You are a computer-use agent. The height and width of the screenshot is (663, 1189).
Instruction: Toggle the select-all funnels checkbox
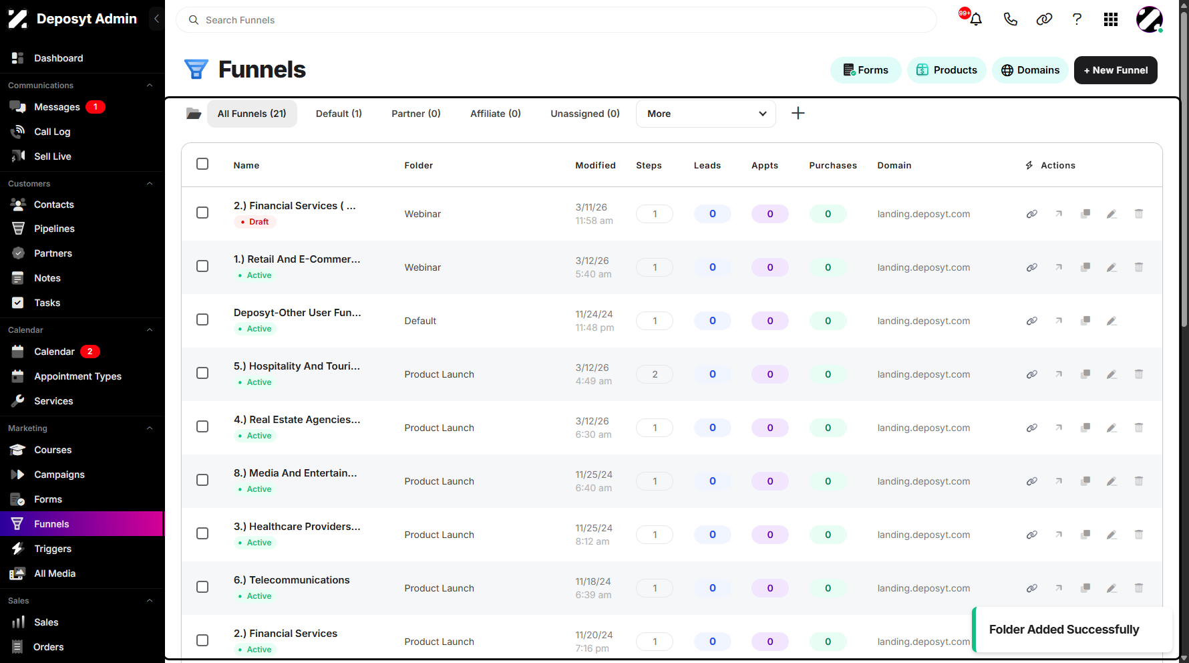[x=202, y=164]
